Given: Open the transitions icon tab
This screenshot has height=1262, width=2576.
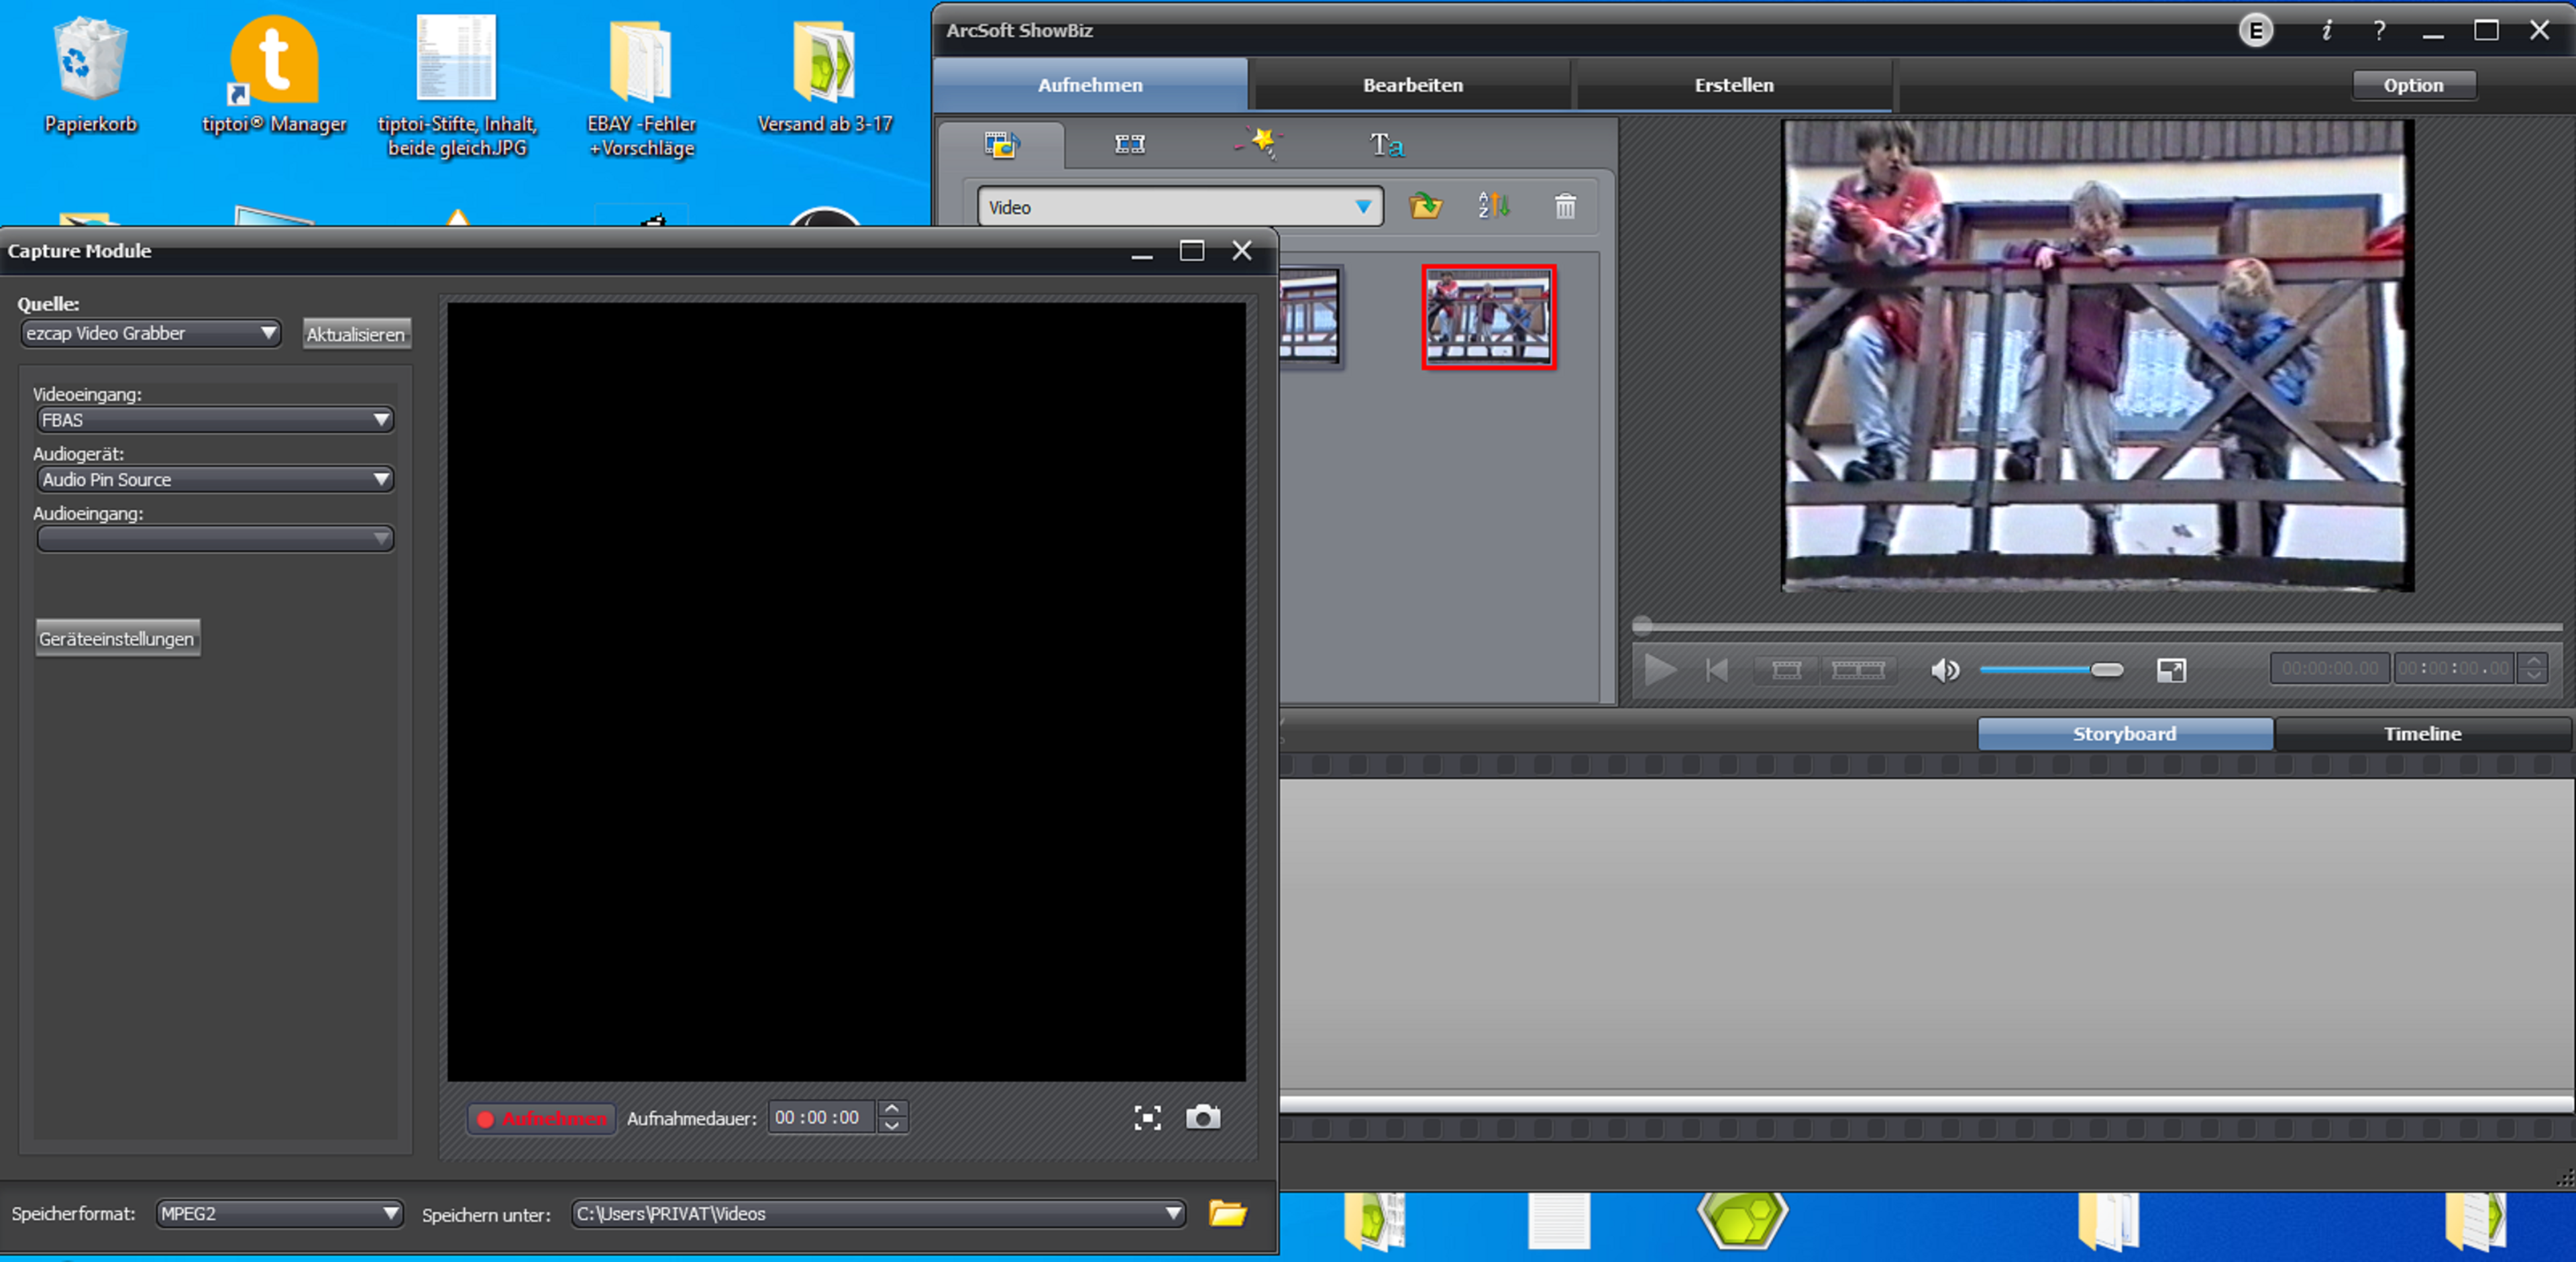Looking at the screenshot, I should pos(1129,145).
